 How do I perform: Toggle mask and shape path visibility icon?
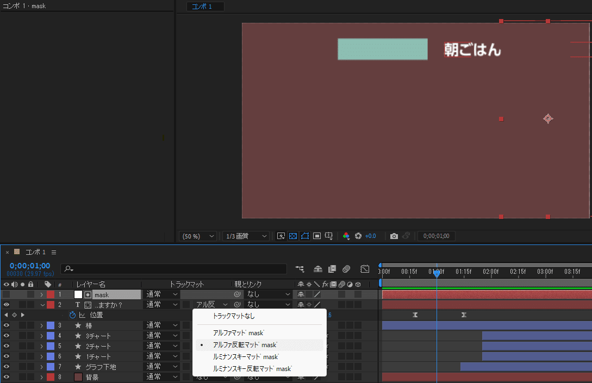click(305, 236)
